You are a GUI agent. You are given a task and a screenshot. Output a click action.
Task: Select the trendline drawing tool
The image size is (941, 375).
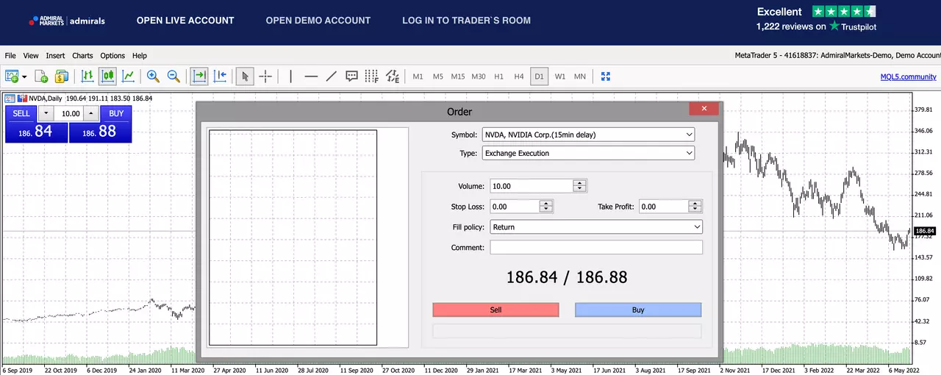point(331,76)
